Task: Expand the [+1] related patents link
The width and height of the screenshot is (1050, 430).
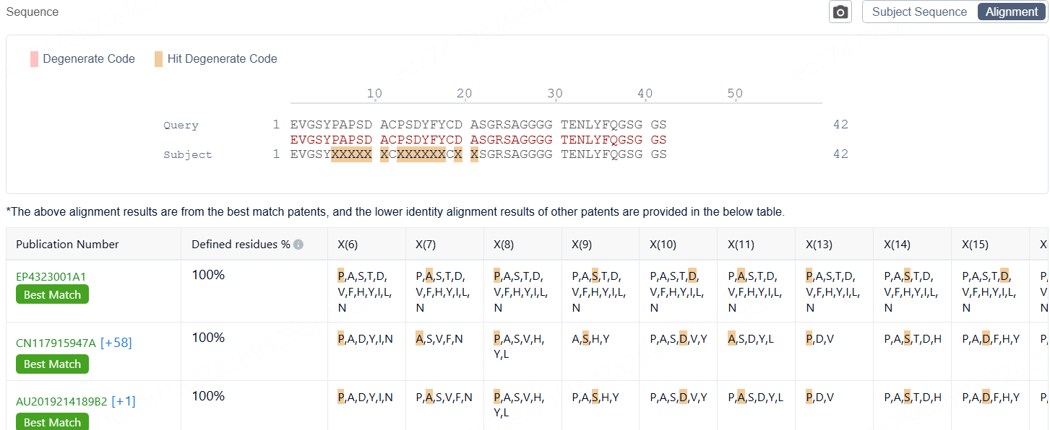Action: pyautogui.click(x=124, y=401)
